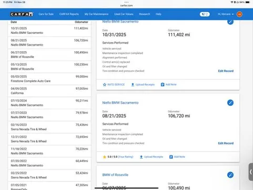Tap the carfax.com address bar
This screenshot has width=253, height=190.
tap(126, 5)
